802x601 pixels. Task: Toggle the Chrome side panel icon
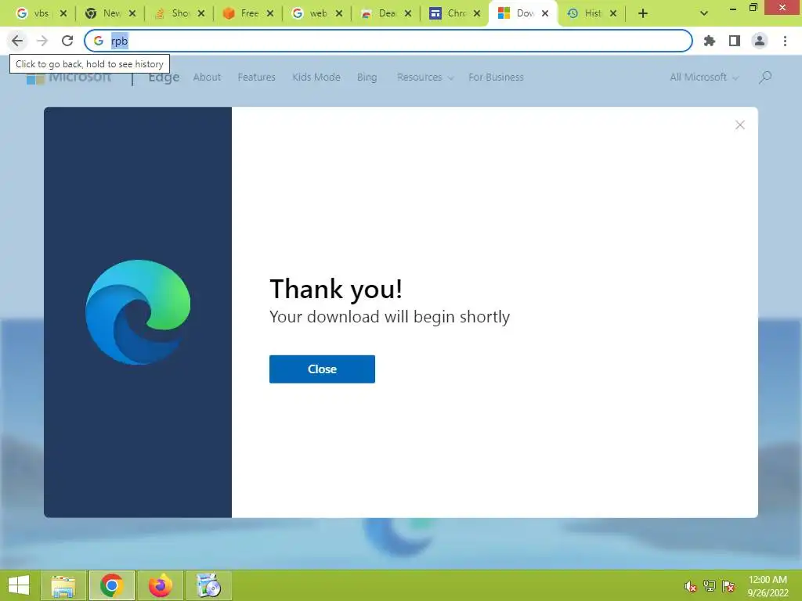[x=735, y=41]
